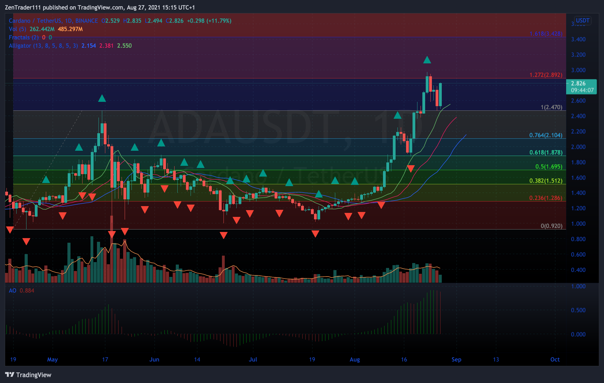Screen dimensions: 604x383
Task: Click the 1.618(3.428) Fibonacci level label
Action: click(x=546, y=34)
